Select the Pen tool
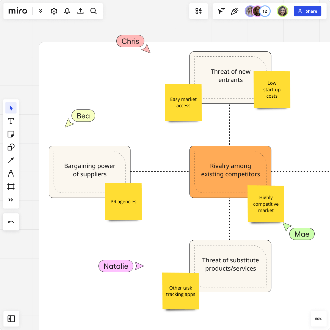Screen dimensions: 330x330 pyautogui.click(x=11, y=174)
